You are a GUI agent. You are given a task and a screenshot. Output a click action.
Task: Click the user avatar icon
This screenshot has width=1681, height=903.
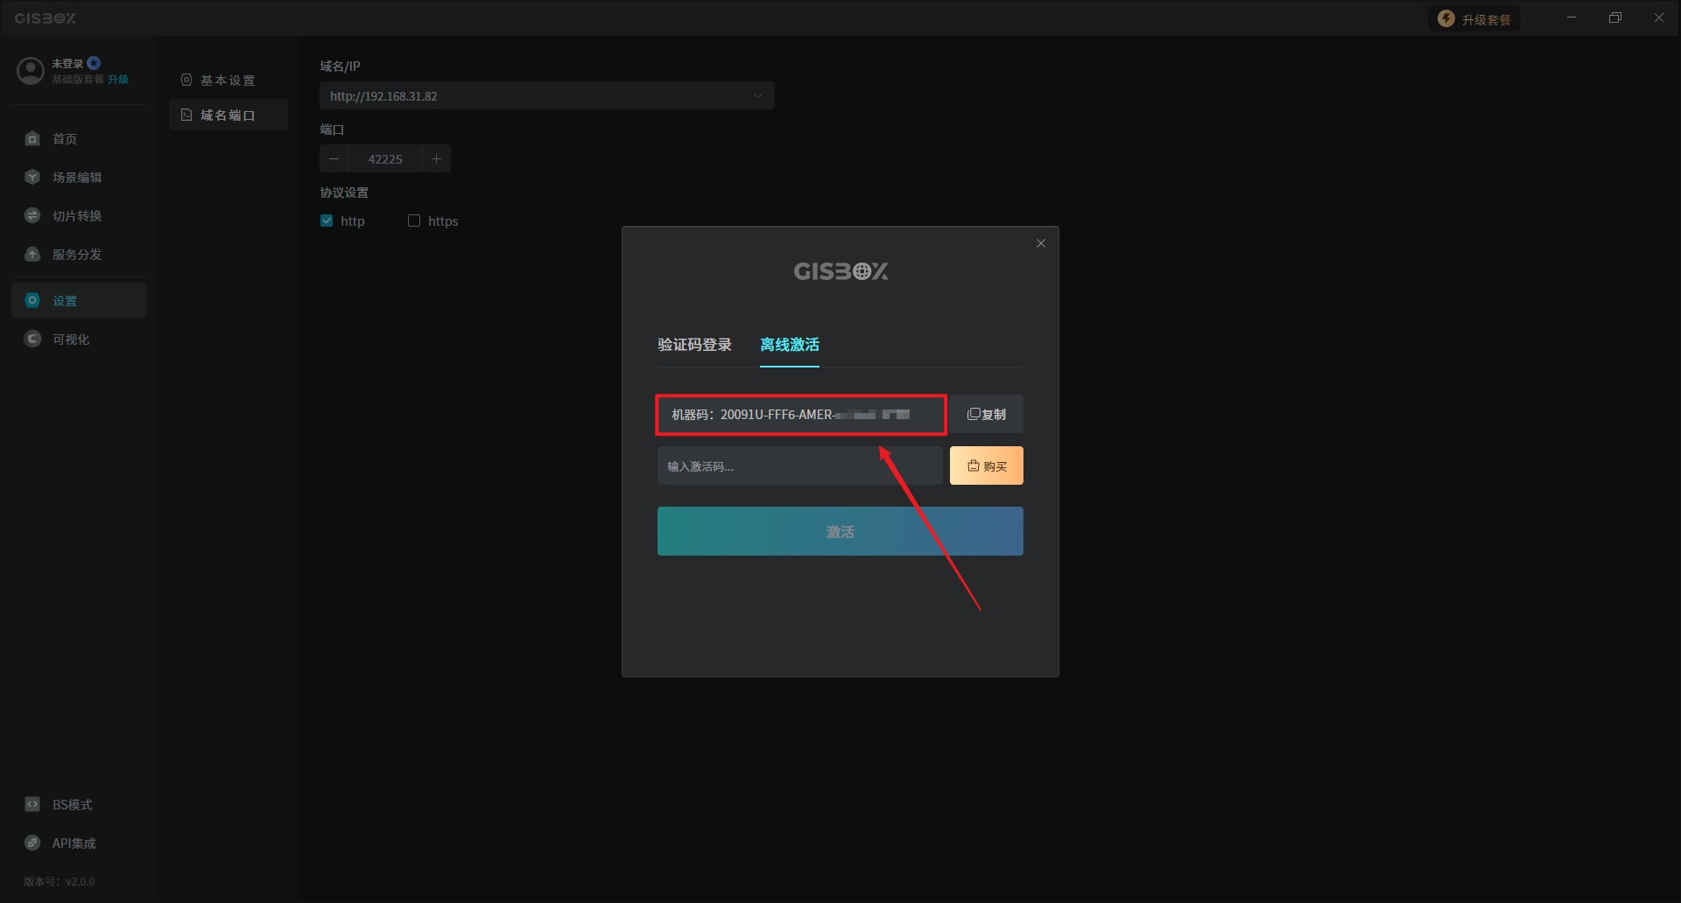click(x=31, y=71)
